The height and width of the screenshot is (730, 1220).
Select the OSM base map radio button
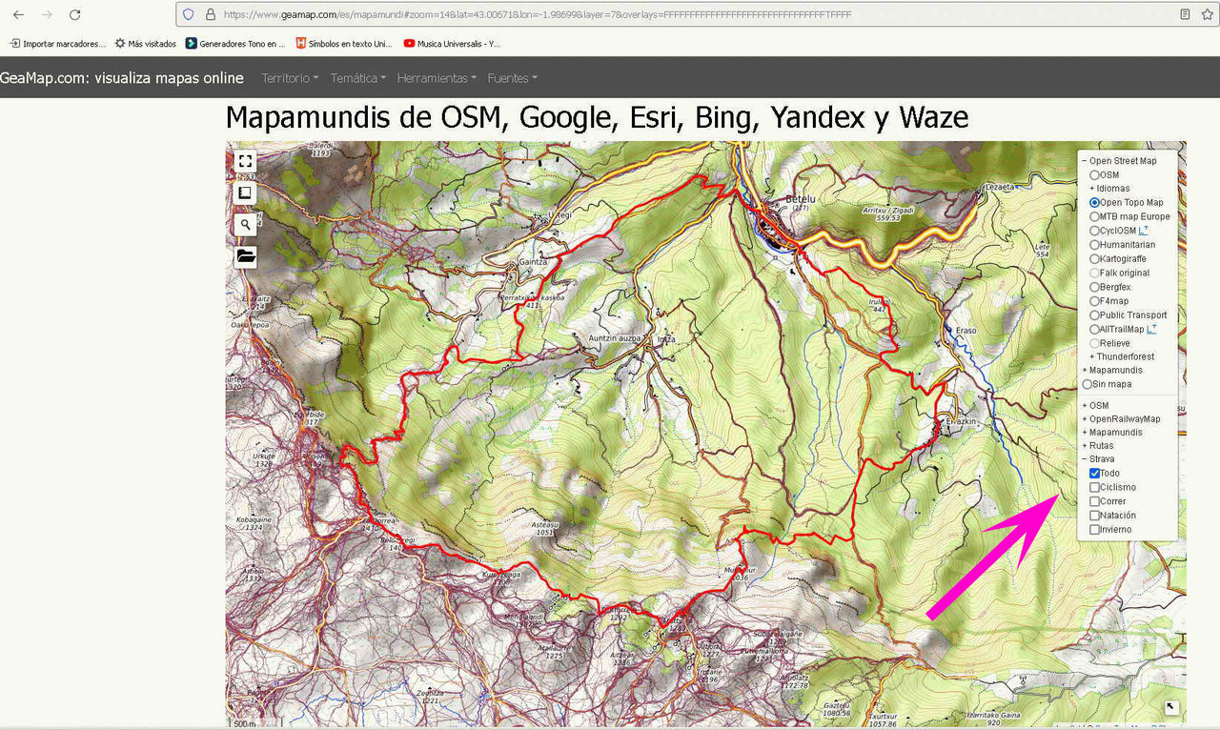coord(1093,174)
